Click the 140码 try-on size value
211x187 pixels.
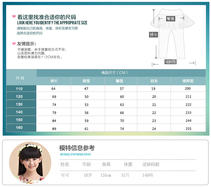click(147, 175)
